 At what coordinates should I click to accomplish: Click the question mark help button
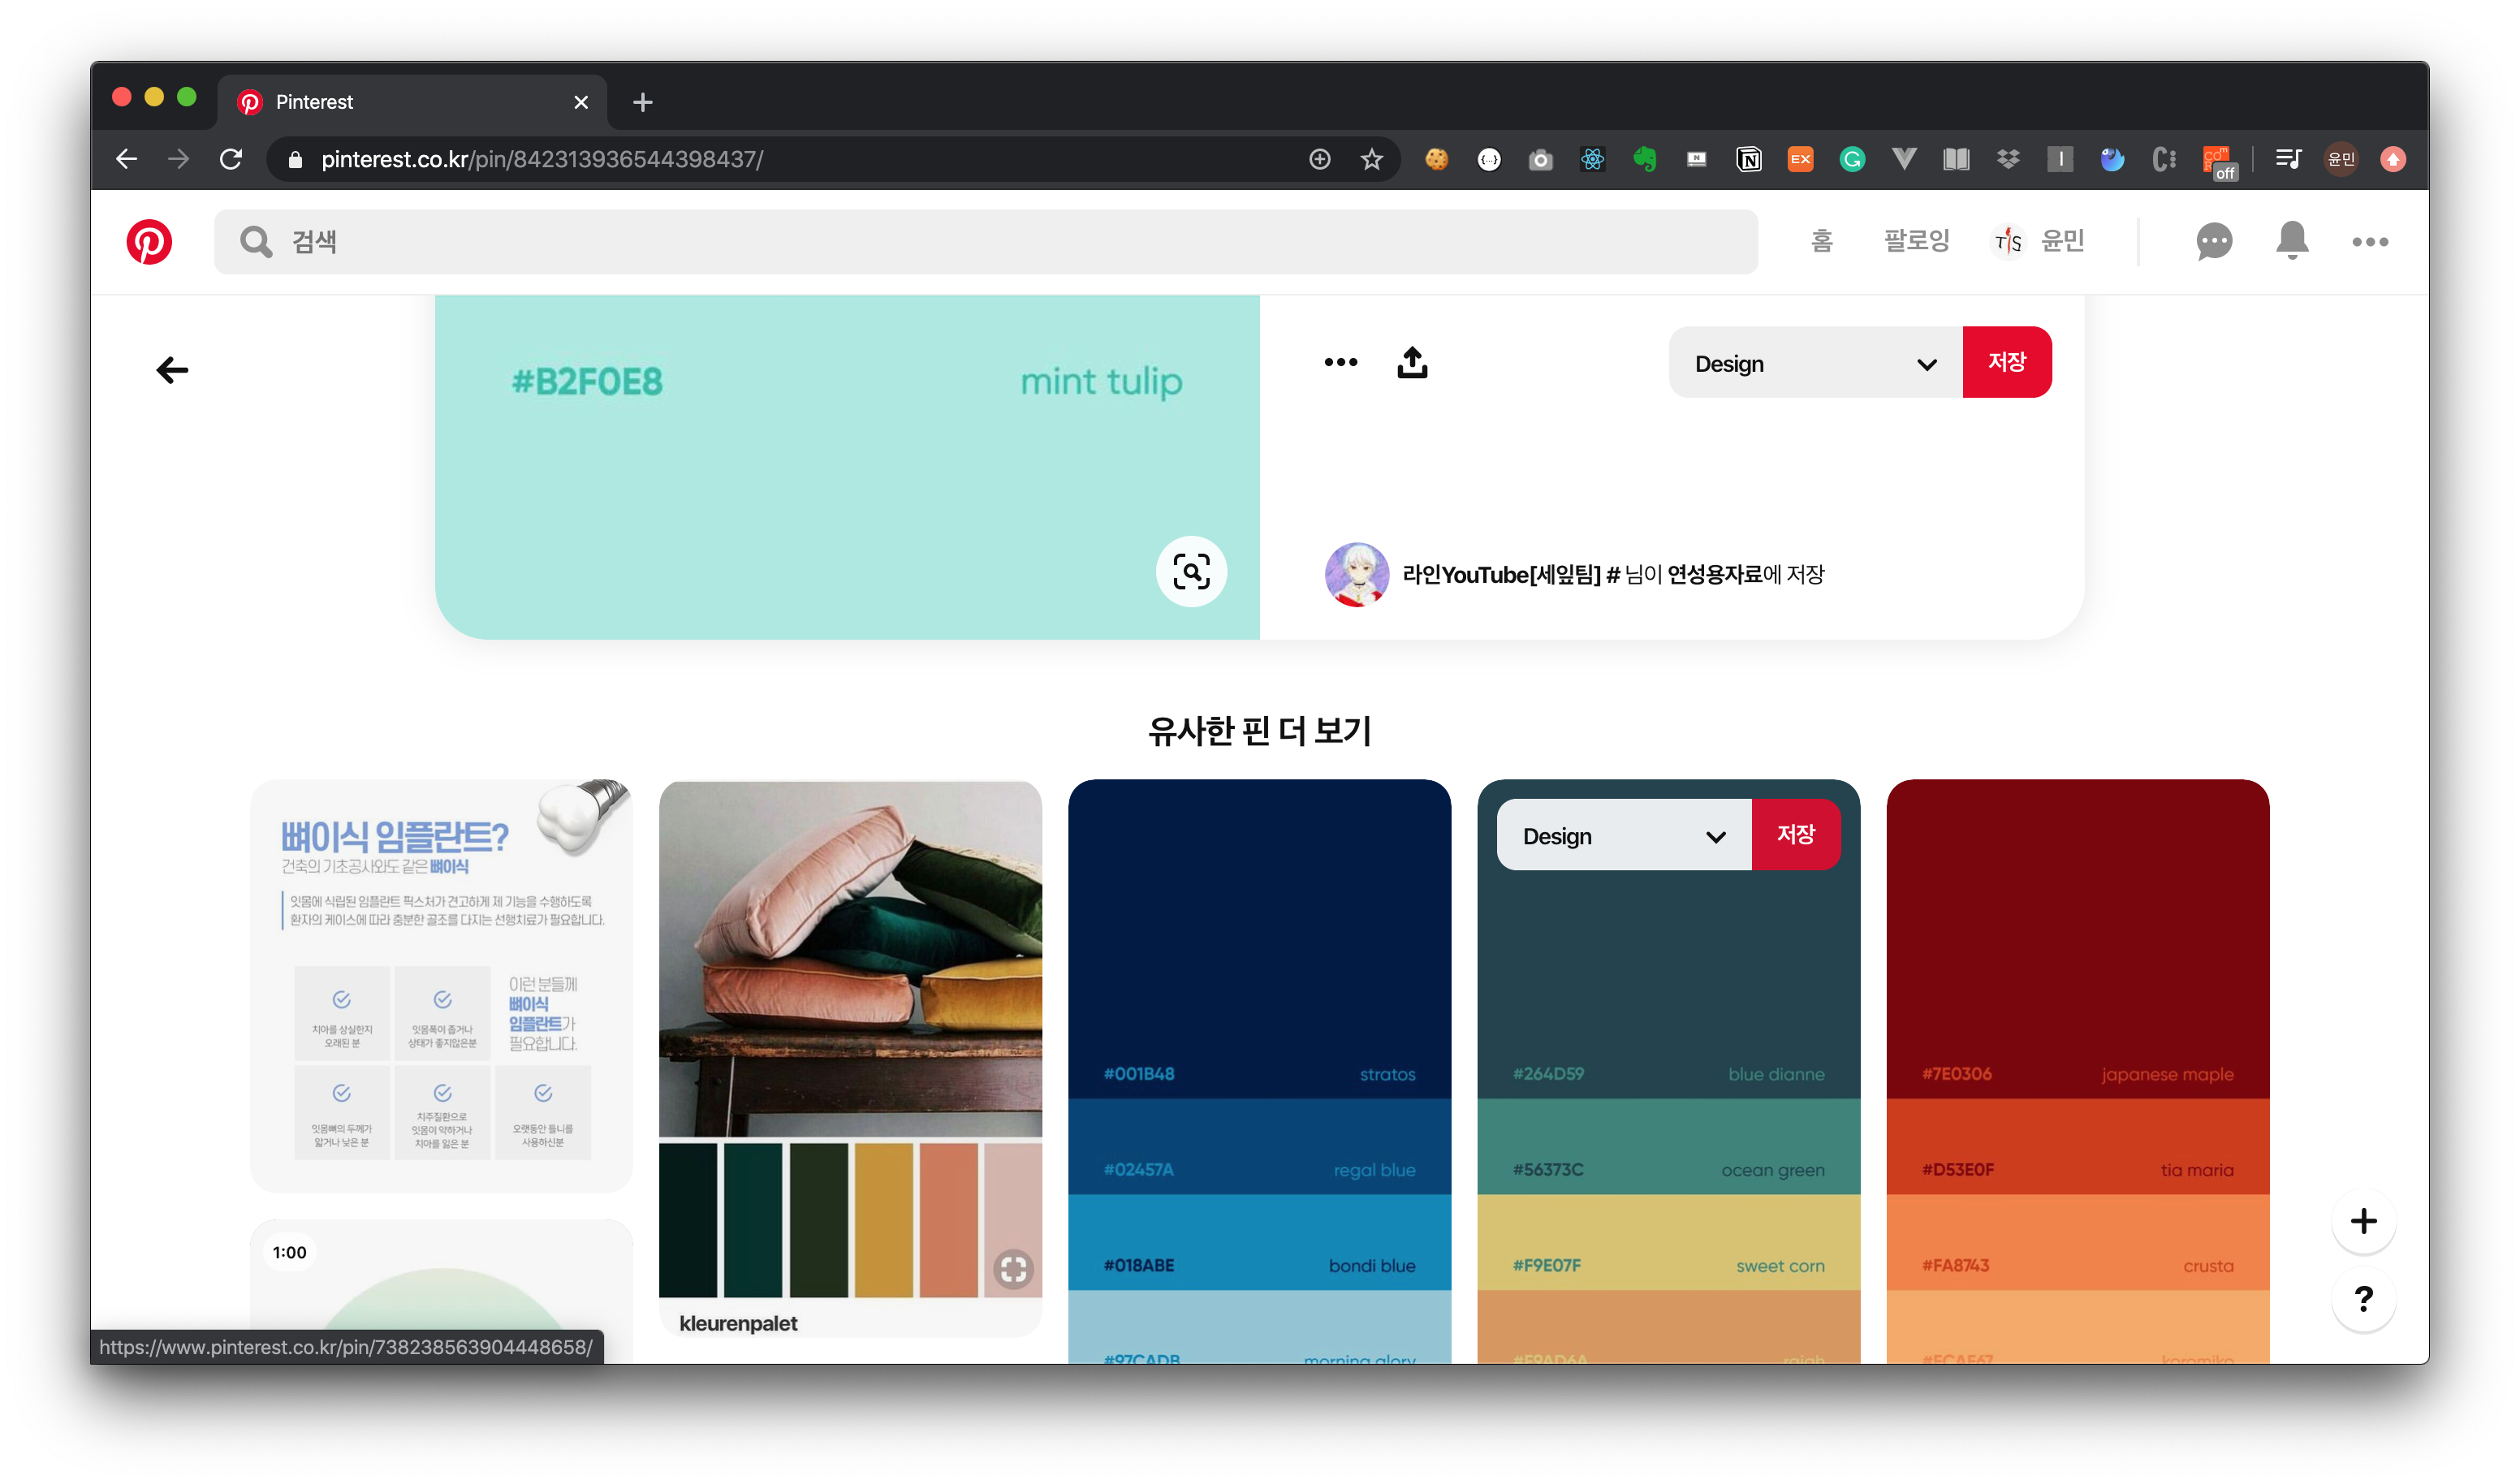tap(2363, 1298)
